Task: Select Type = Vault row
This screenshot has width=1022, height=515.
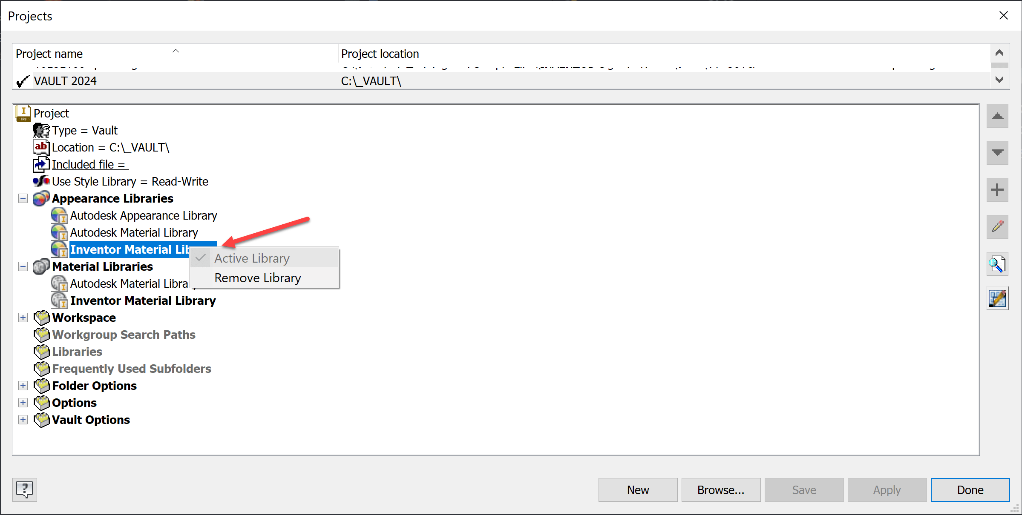Action: tap(84, 130)
